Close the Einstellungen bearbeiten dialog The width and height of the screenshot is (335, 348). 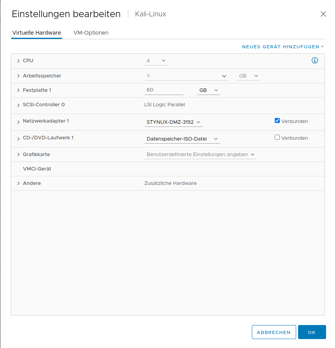pyautogui.click(x=323, y=14)
